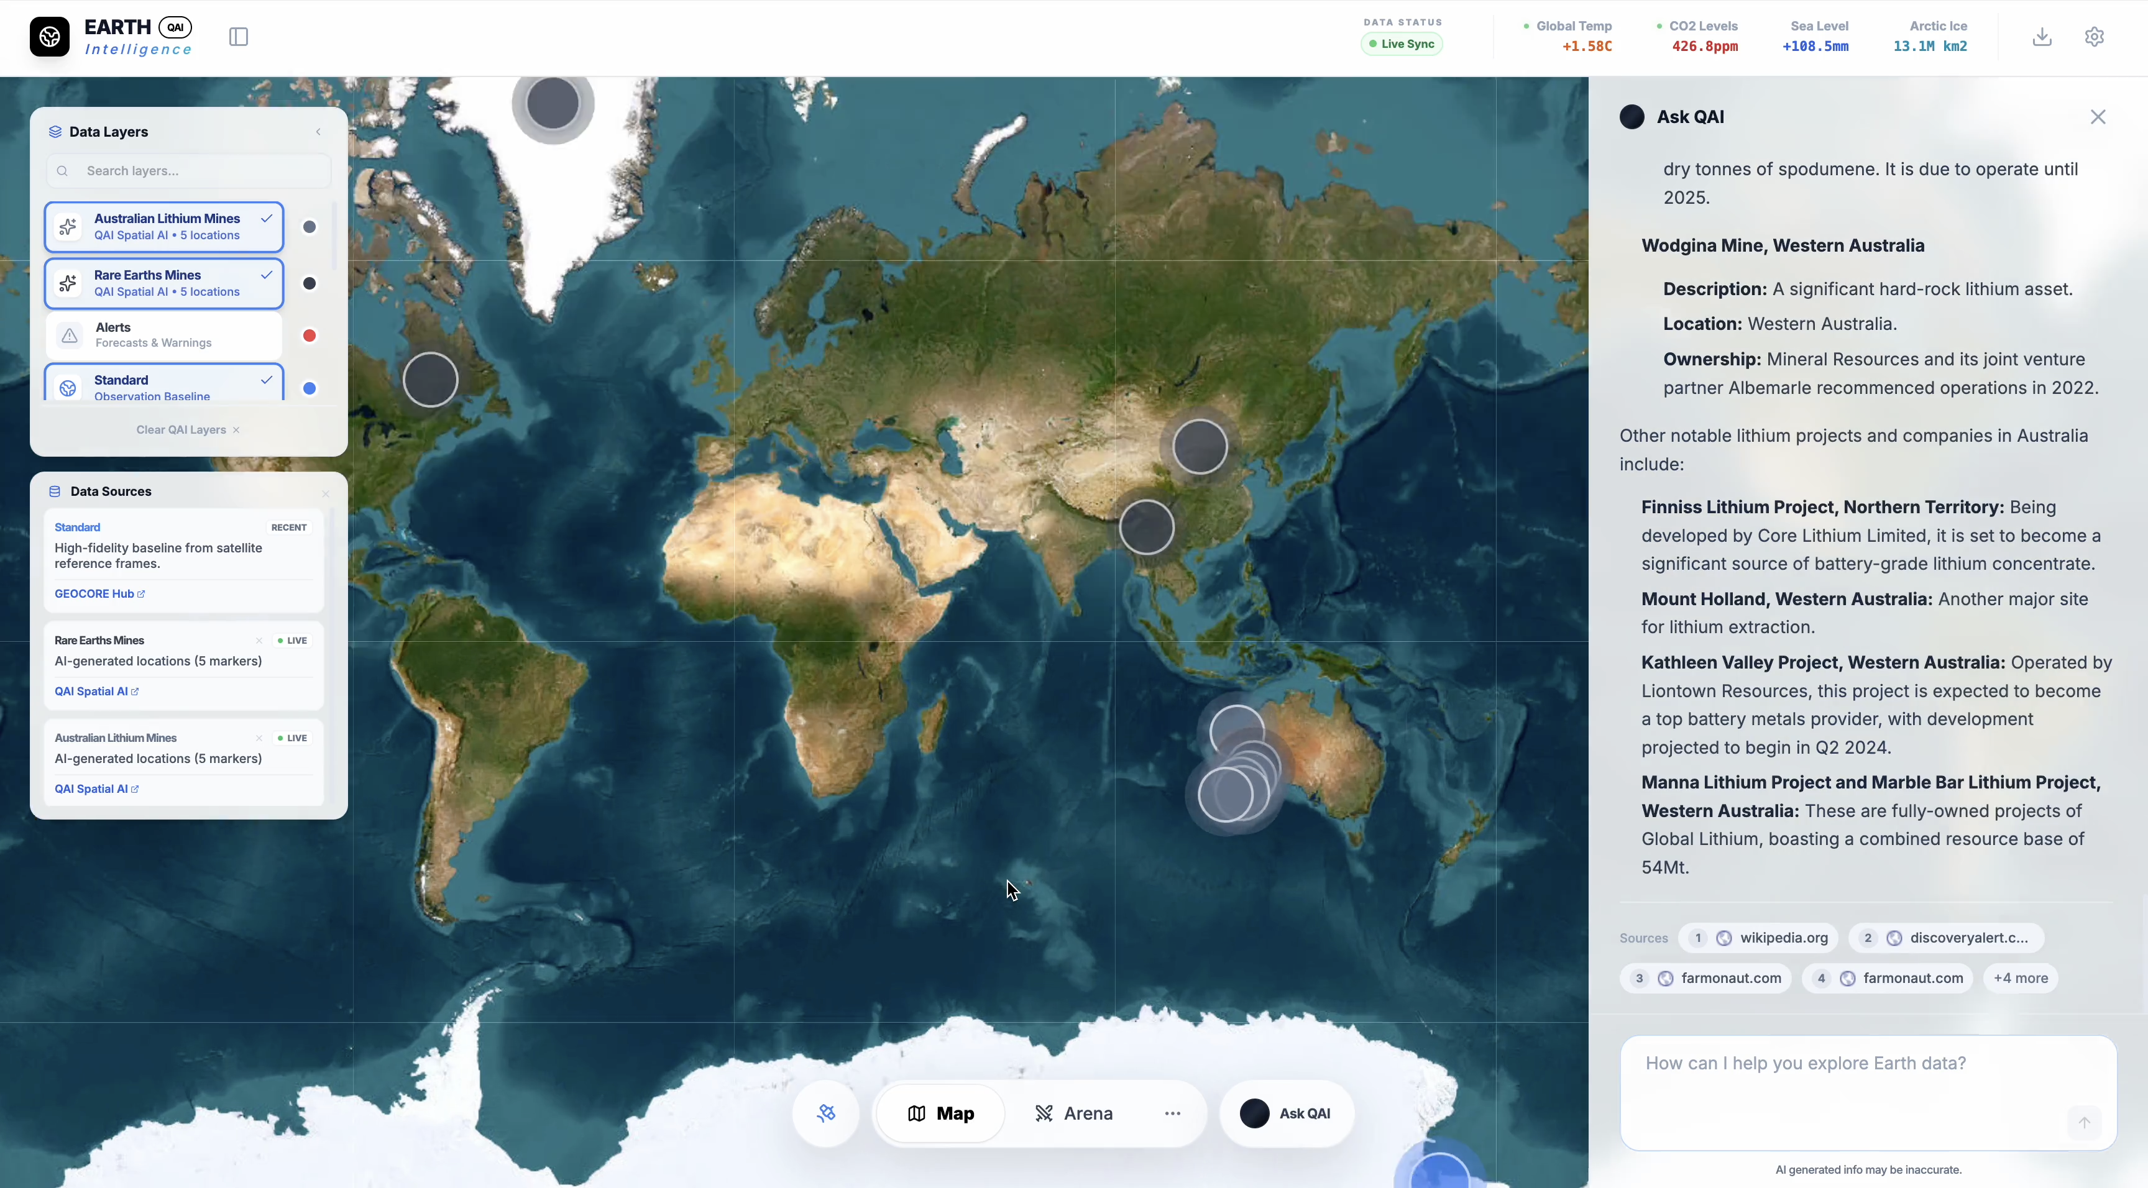Open QAI Spatial AI link under Australian Lithium Mines
The width and height of the screenshot is (2148, 1188).
97,788
